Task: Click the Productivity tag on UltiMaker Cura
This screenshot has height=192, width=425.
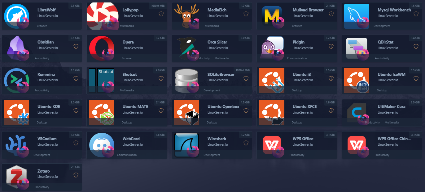Action: 372,123
